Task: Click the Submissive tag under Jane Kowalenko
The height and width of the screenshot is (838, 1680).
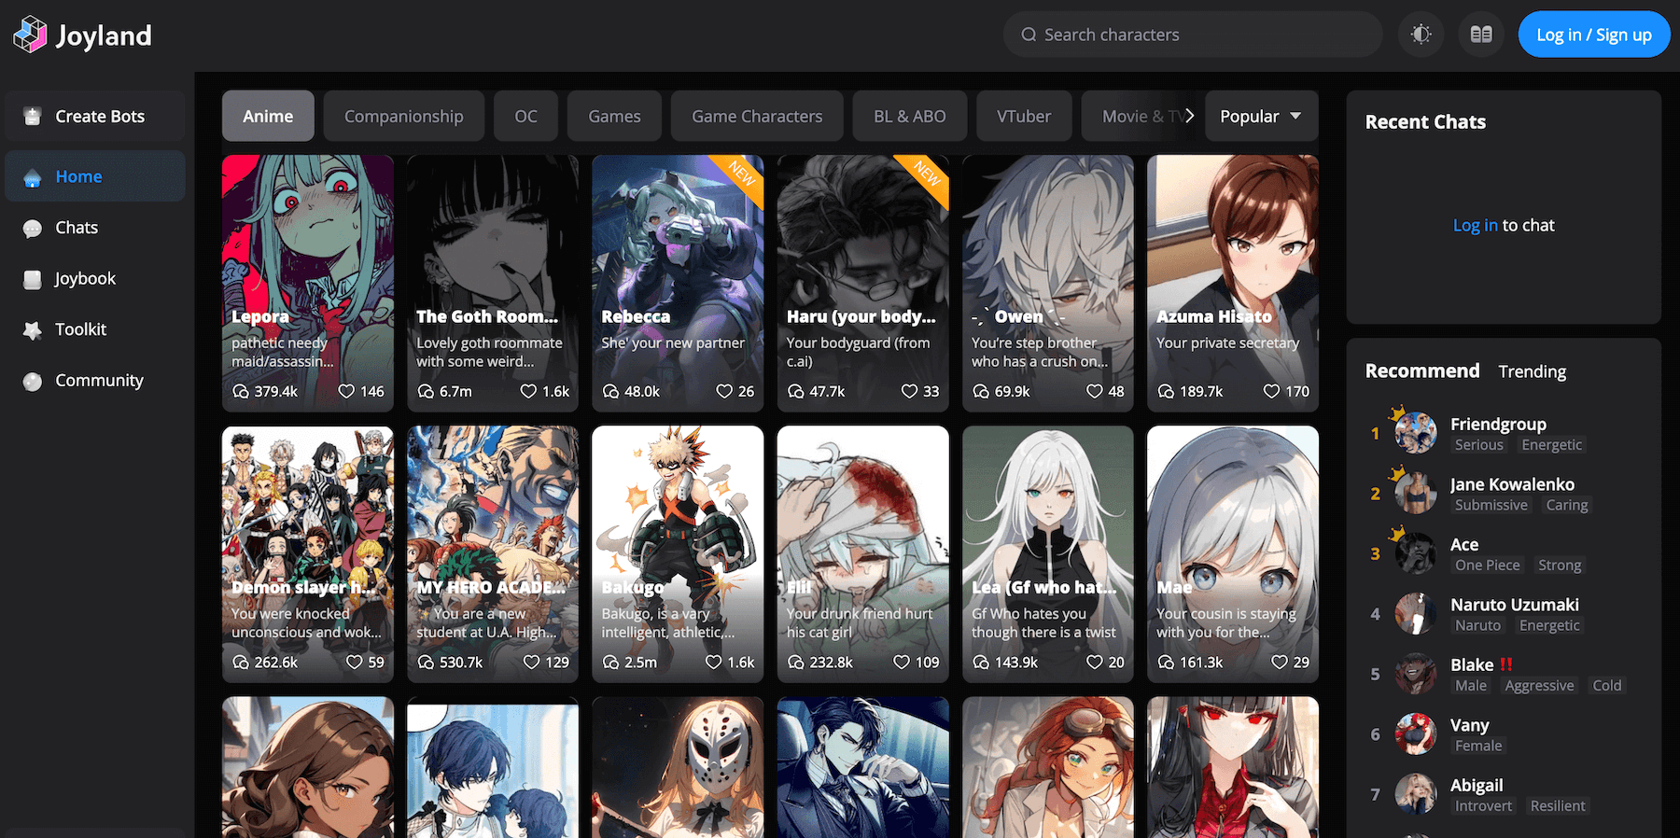Action: [x=1491, y=505]
